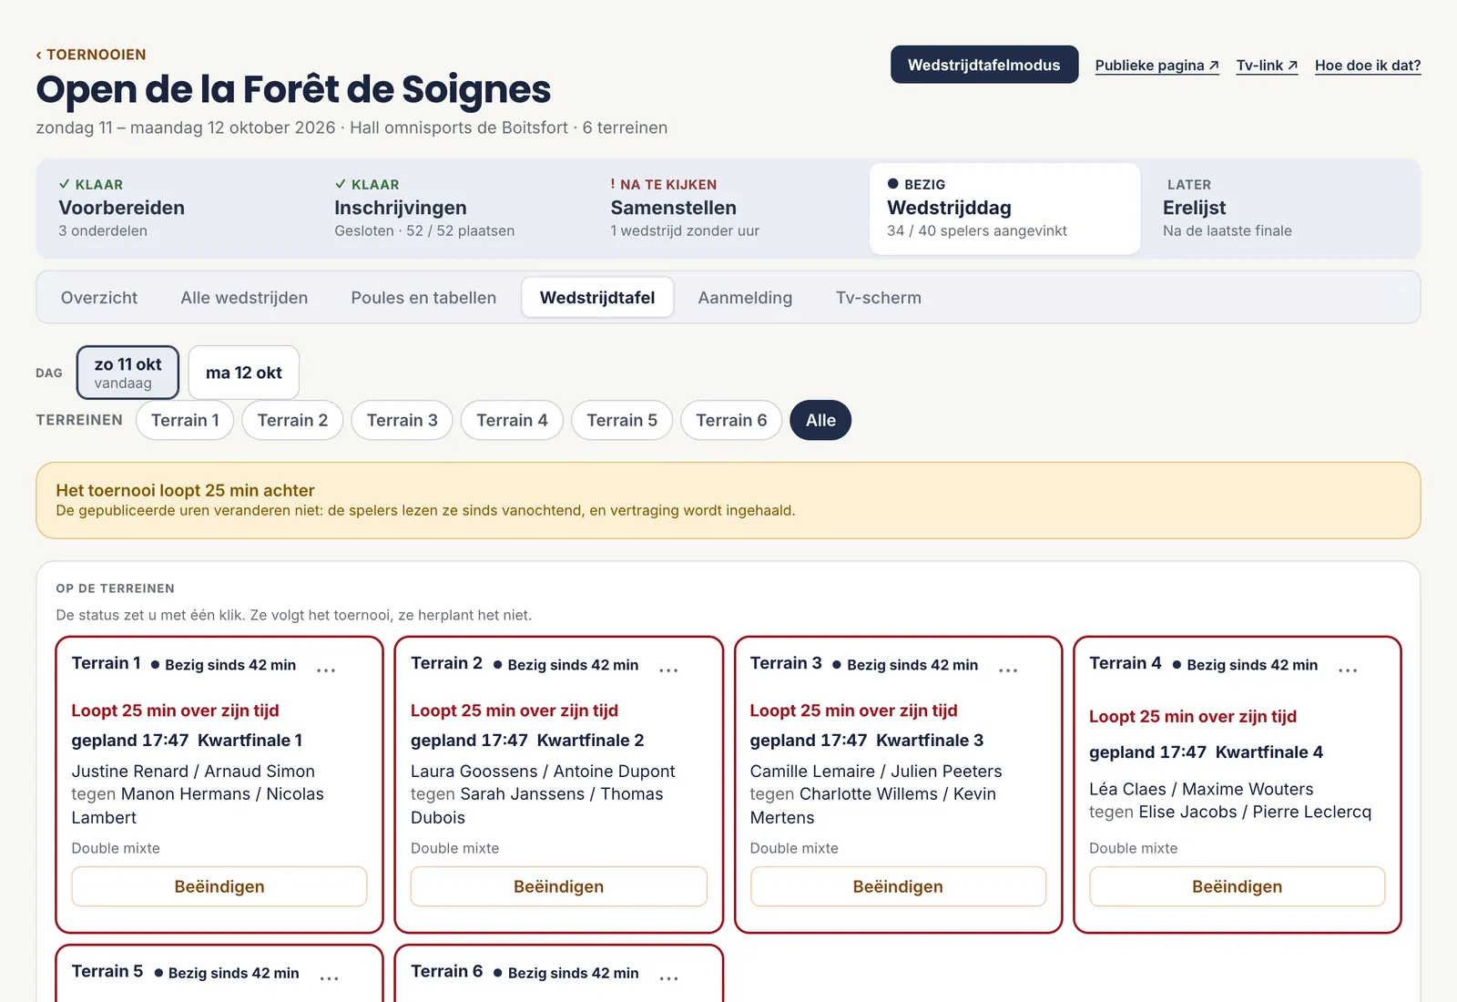The height and width of the screenshot is (1002, 1457).
Task: Filter on Terrain 3 chip
Action: coord(402,420)
